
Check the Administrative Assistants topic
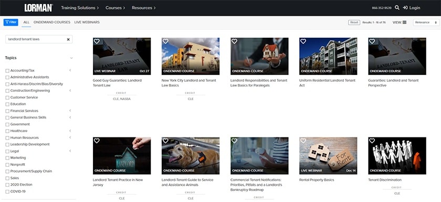[7, 77]
